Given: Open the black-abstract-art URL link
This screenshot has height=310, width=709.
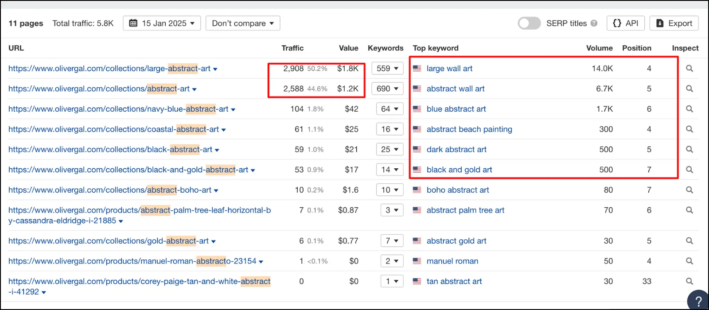Looking at the screenshot, I should 110,149.
